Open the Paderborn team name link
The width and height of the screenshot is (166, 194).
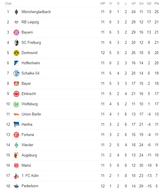(x=30, y=186)
